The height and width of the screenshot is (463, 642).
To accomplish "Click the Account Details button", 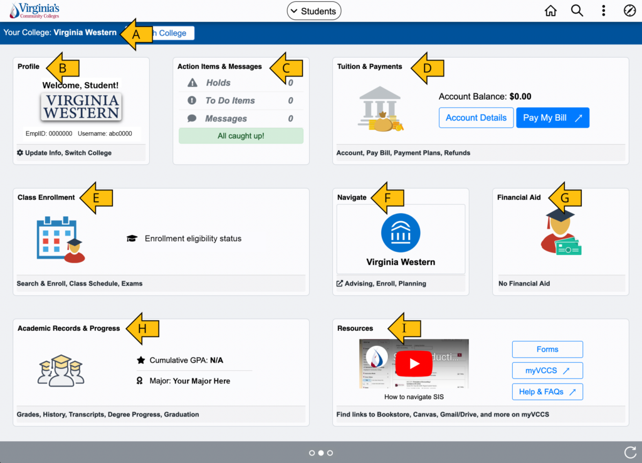I will tap(476, 118).
